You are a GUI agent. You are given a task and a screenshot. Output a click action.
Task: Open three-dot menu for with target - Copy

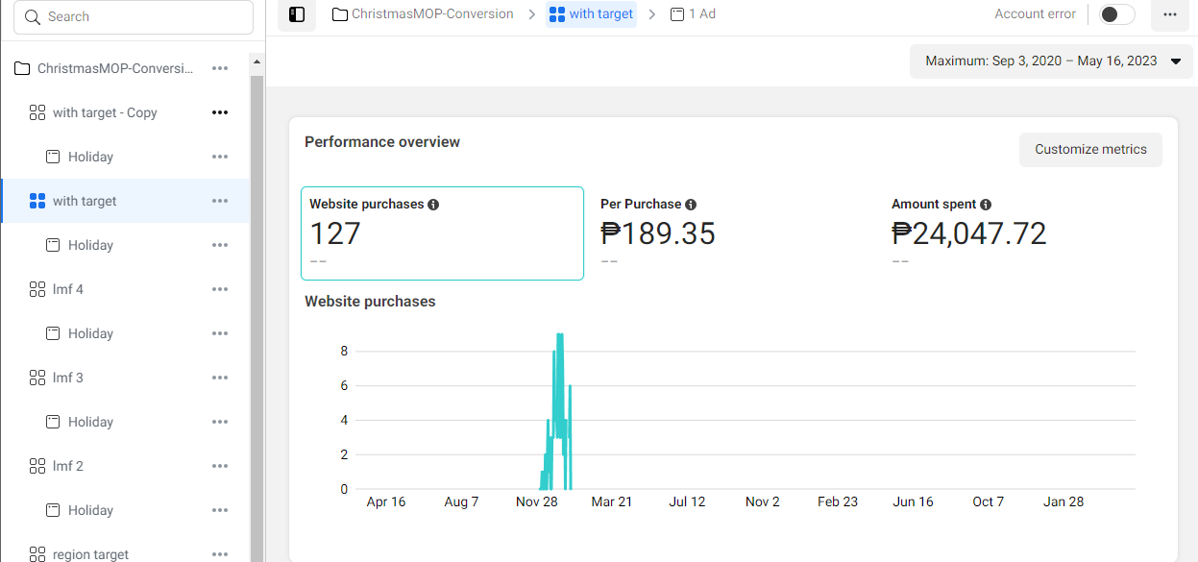(220, 112)
